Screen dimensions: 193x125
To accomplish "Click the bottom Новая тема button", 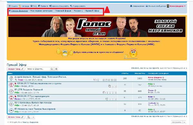I will pos(16,117).
